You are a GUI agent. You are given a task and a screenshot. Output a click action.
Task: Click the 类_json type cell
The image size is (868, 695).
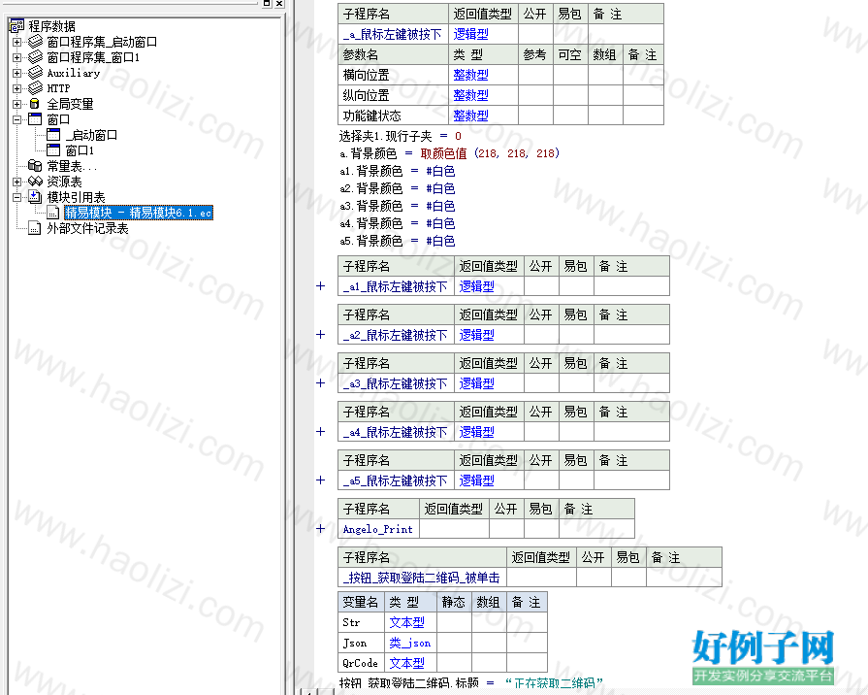[410, 643]
